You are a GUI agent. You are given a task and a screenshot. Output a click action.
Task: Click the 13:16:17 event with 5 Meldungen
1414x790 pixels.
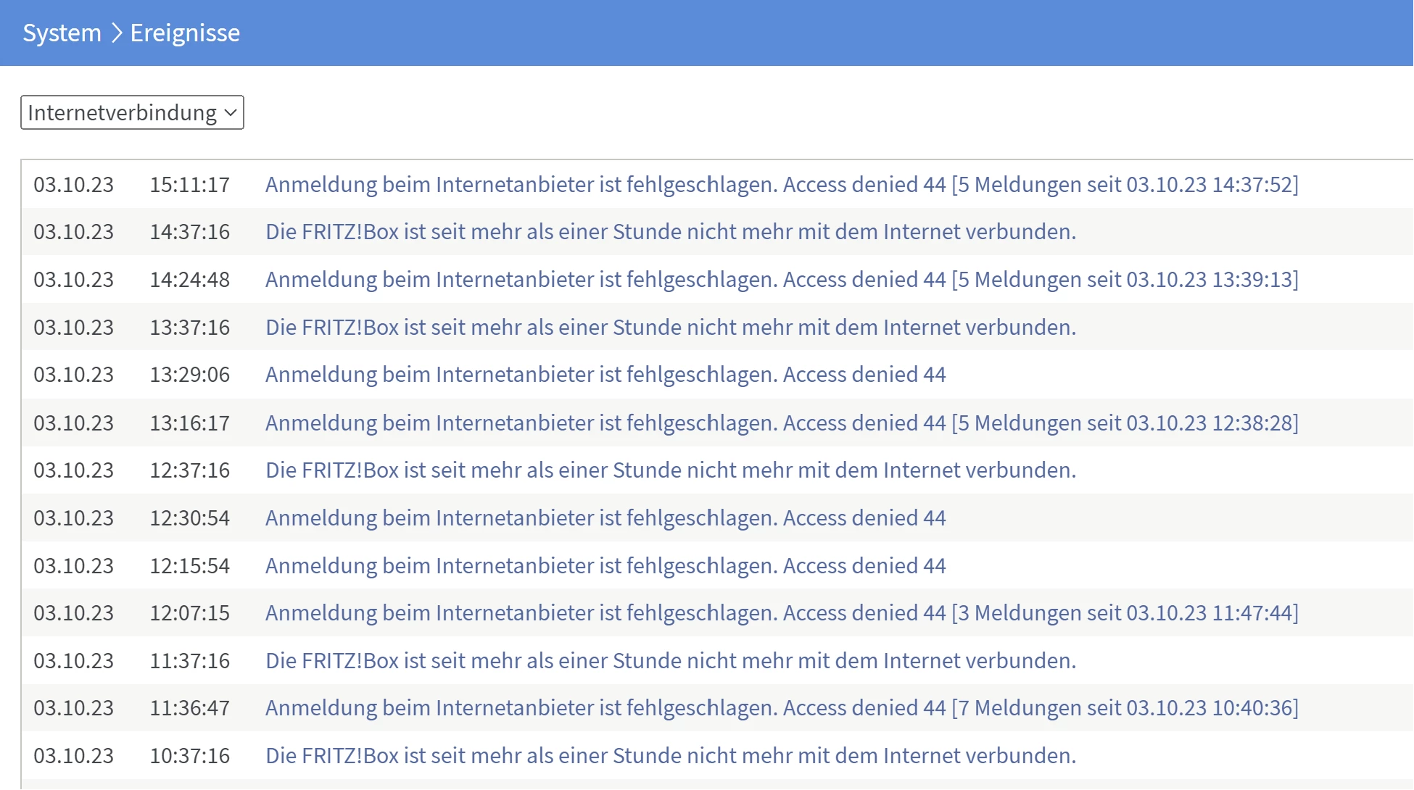pos(781,423)
